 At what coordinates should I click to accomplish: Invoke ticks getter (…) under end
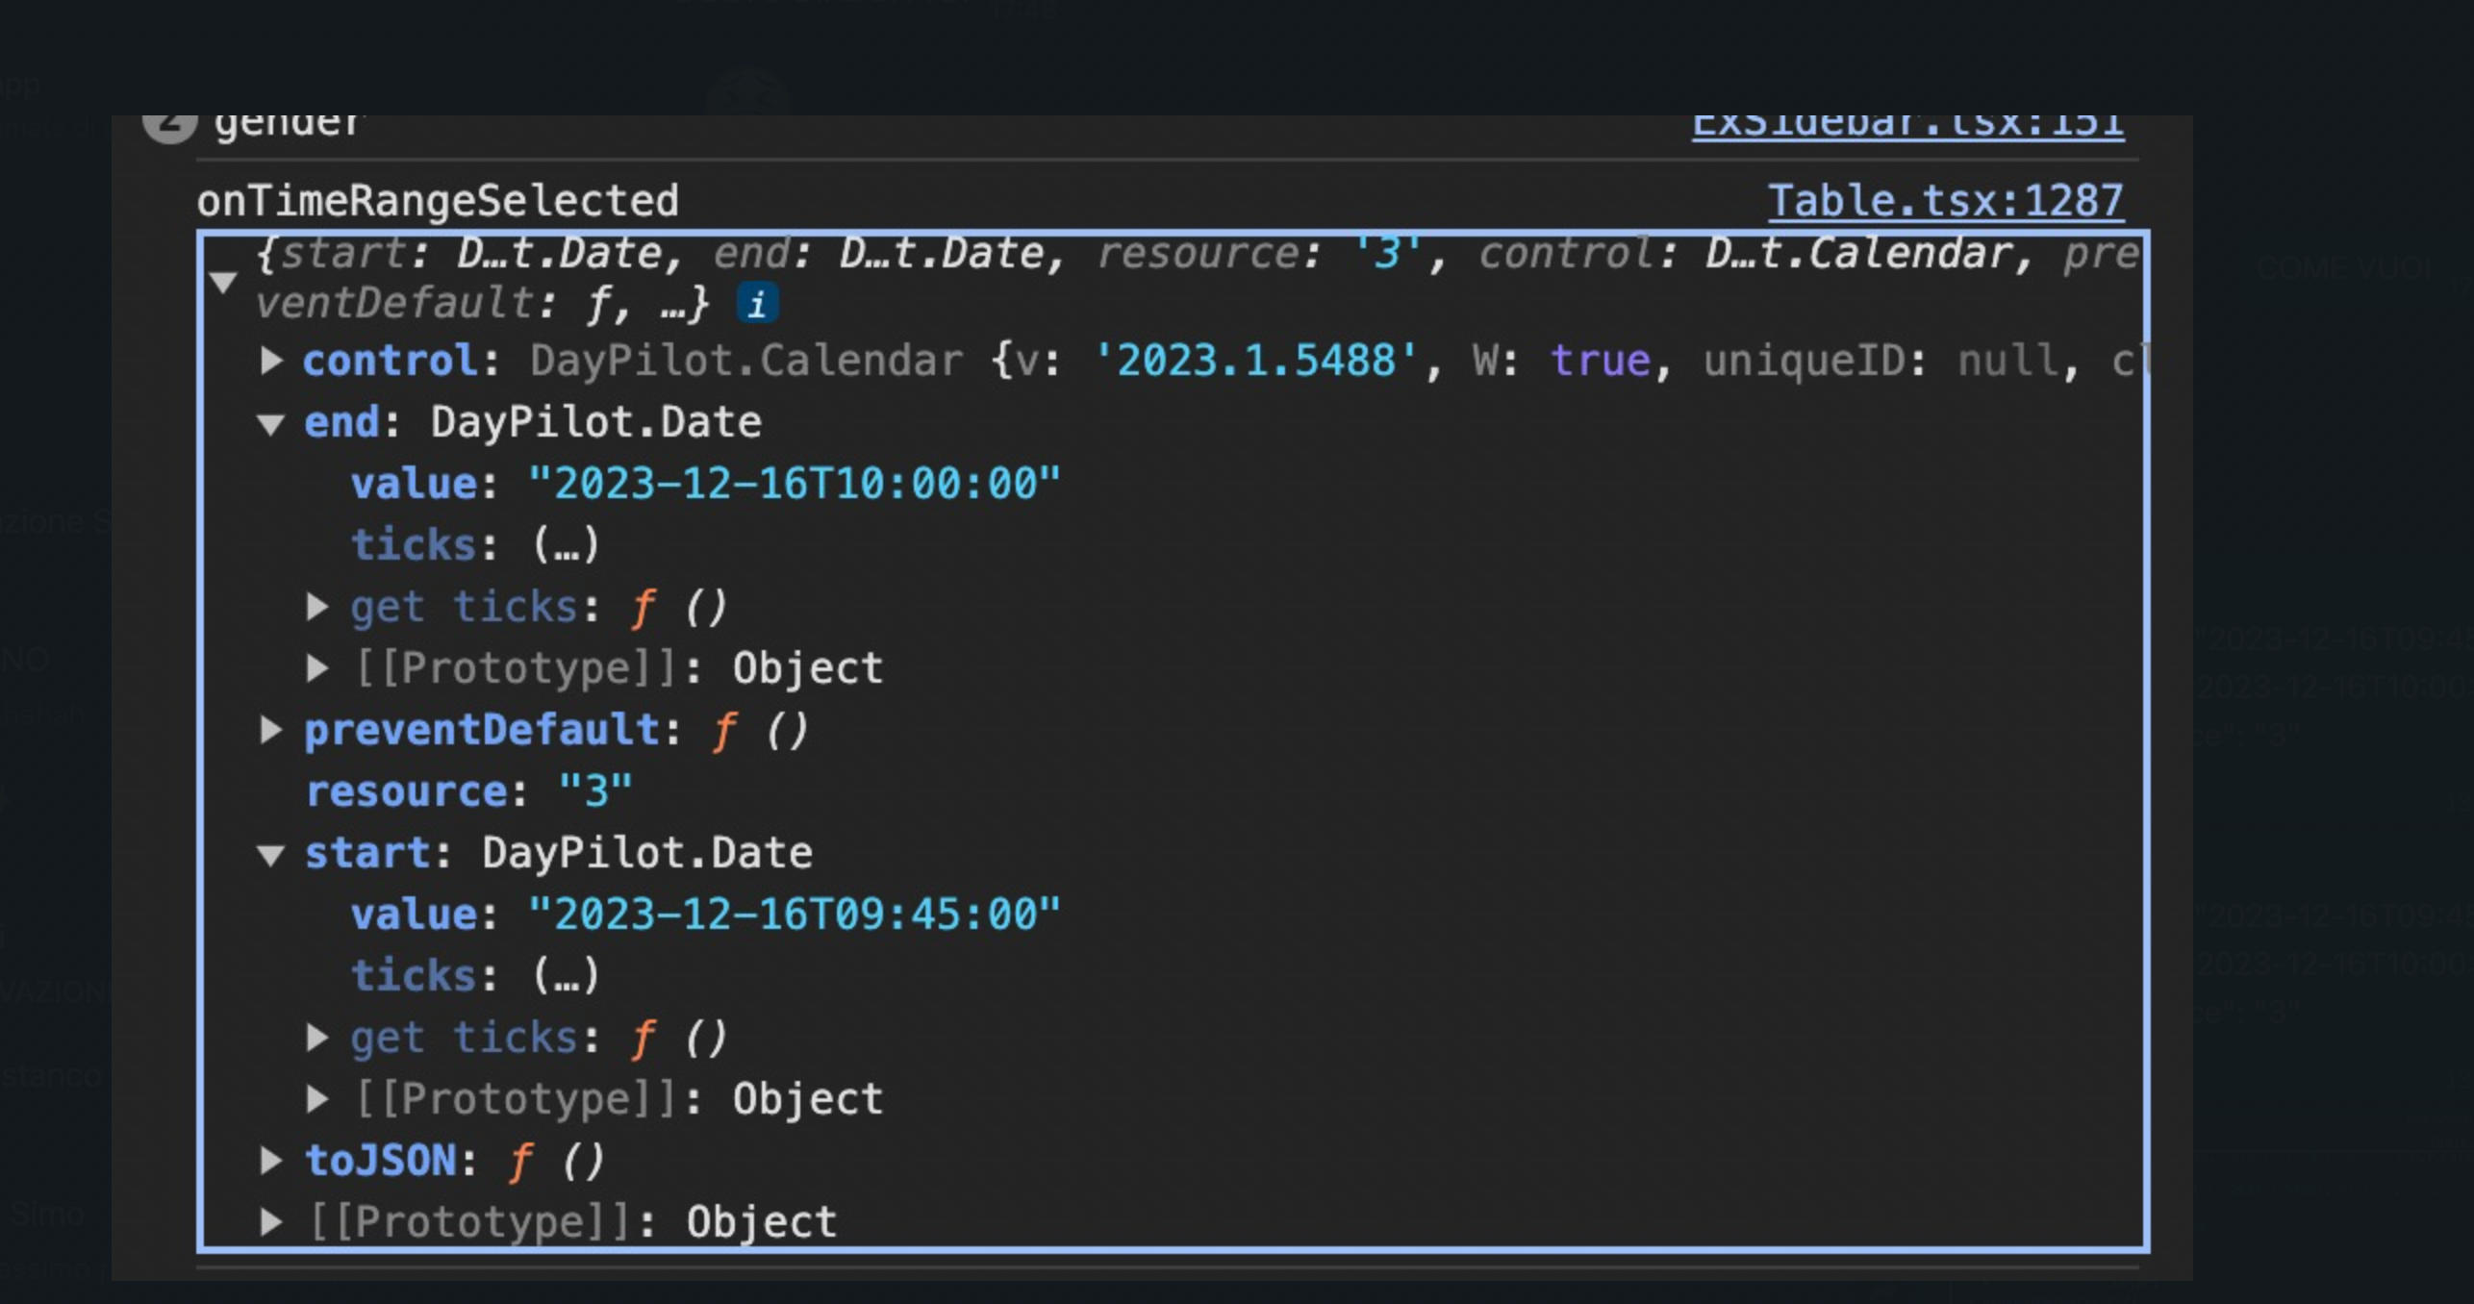pos(567,545)
